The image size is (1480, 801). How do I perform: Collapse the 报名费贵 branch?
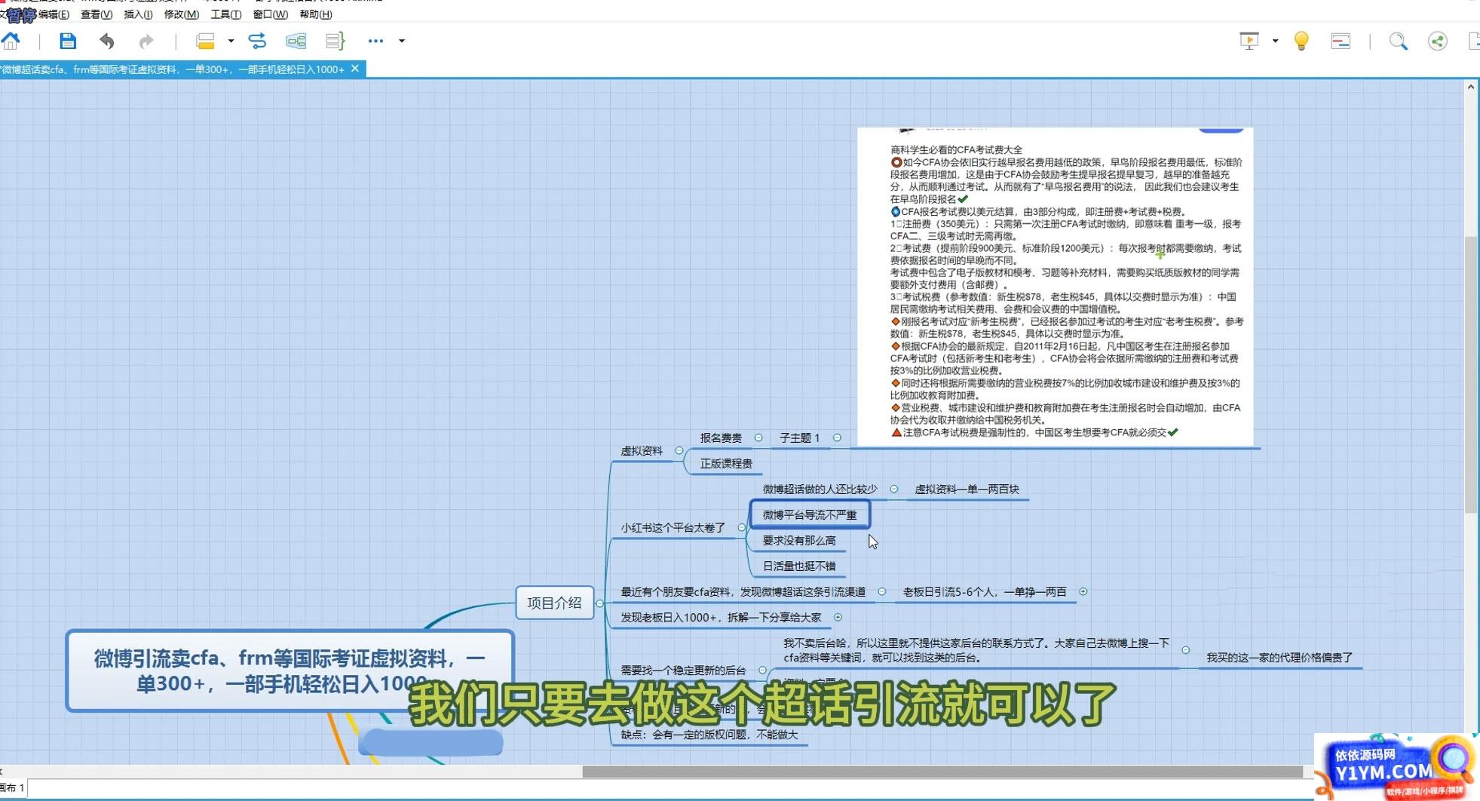(758, 438)
